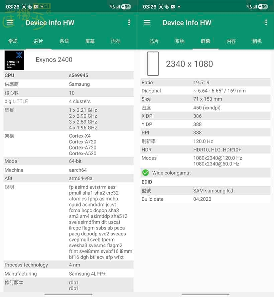Viewport: 274px width, 297px height.
Task: Tap the Process technology 4 nm row
Action: 68,265
